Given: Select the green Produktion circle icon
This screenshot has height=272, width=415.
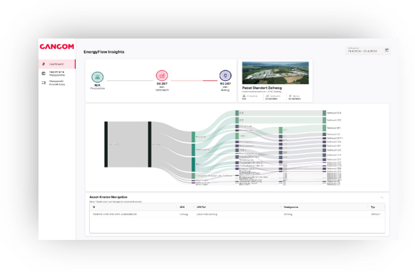Looking at the screenshot, I should pos(97,76).
